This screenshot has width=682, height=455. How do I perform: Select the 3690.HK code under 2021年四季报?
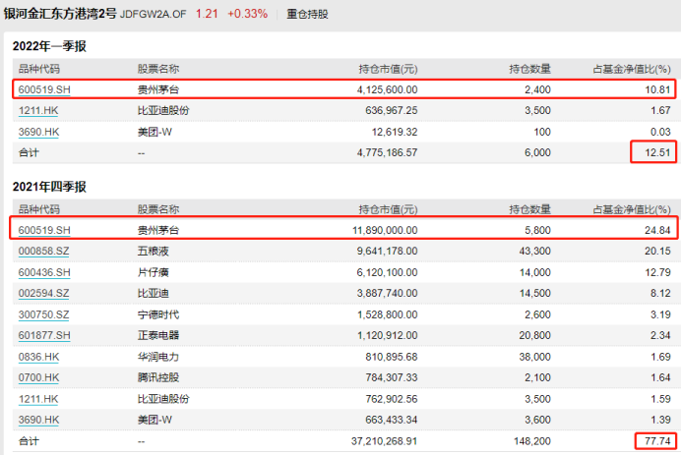(x=39, y=420)
